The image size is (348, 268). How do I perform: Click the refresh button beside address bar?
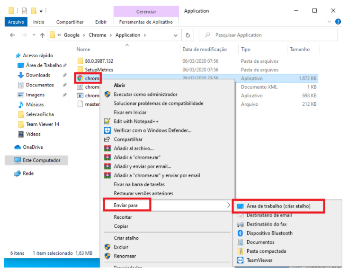tap(188, 35)
